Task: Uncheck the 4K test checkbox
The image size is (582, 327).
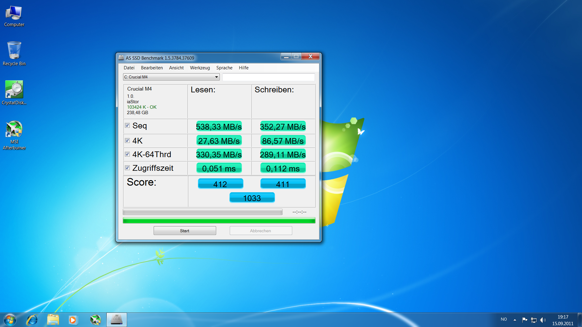Action: point(127,140)
